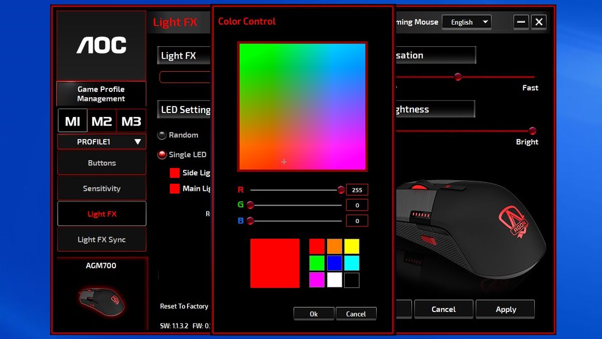Close the AOC window

coord(539,22)
